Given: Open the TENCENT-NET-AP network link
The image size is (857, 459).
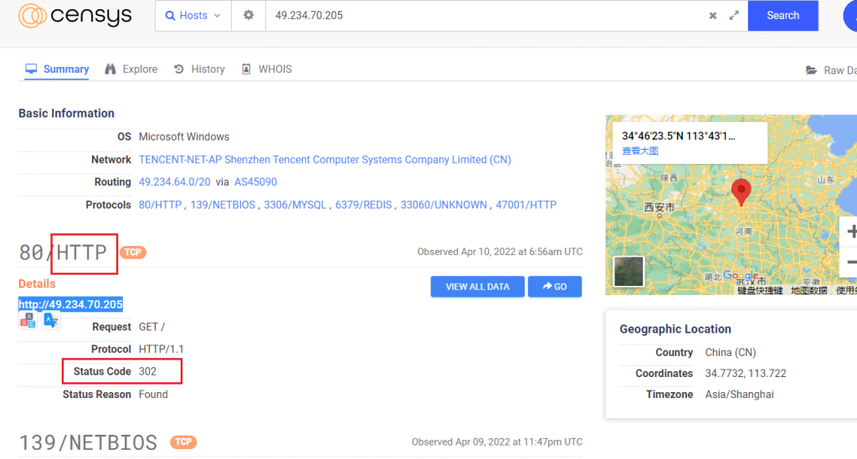Looking at the screenshot, I should click(x=325, y=160).
